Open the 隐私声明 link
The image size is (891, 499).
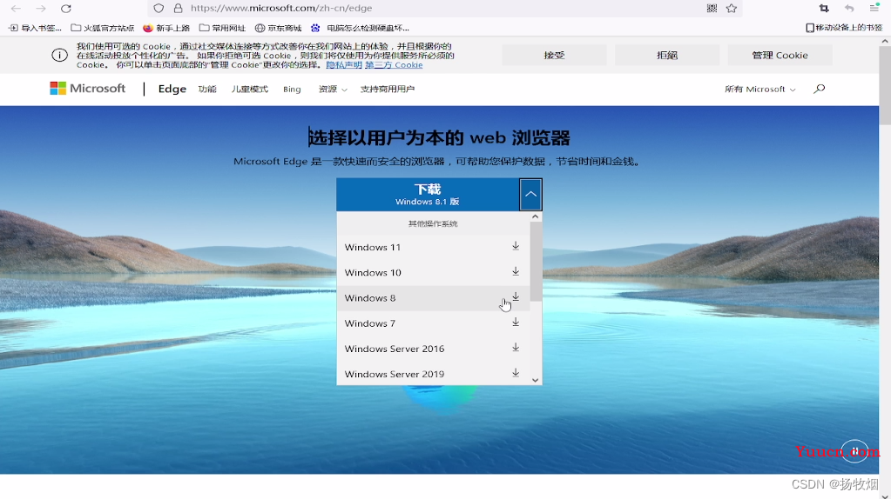[x=344, y=65]
